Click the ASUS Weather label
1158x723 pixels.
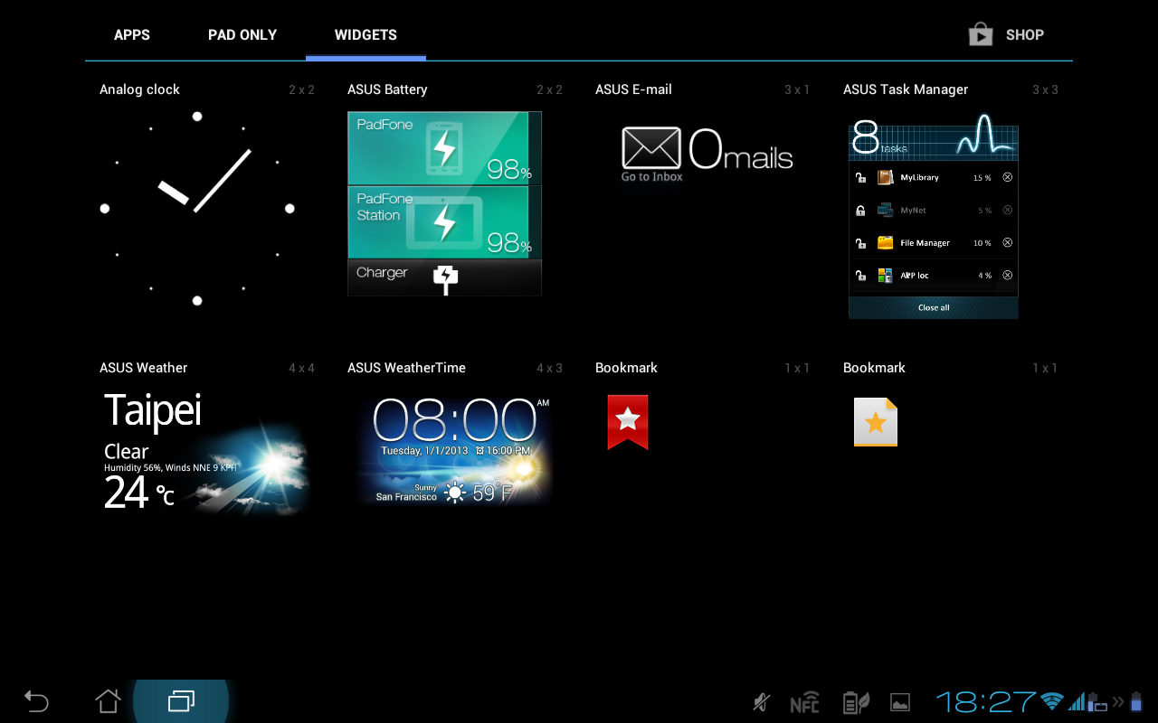(x=144, y=368)
